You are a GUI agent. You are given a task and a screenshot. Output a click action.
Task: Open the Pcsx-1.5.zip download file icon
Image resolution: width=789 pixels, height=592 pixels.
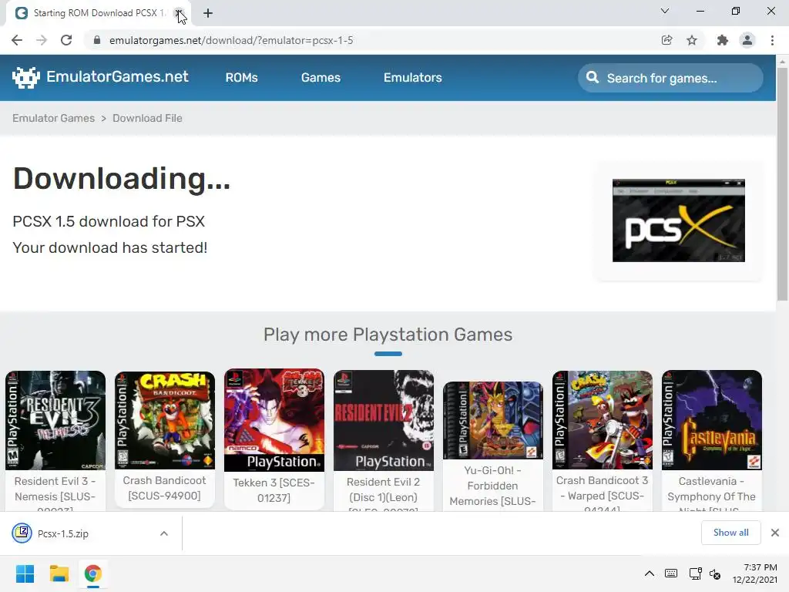pos(22,533)
